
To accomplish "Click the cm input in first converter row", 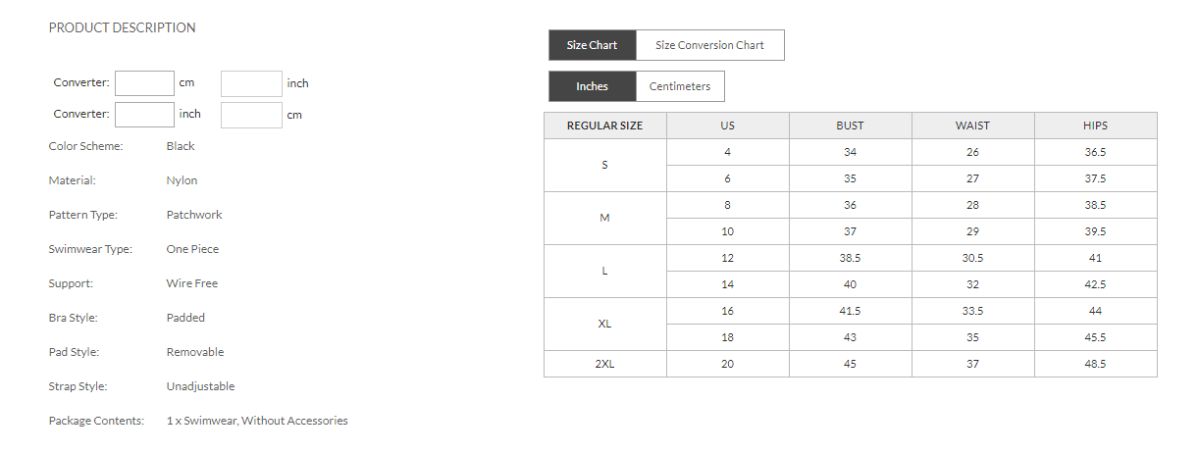I will point(144,83).
